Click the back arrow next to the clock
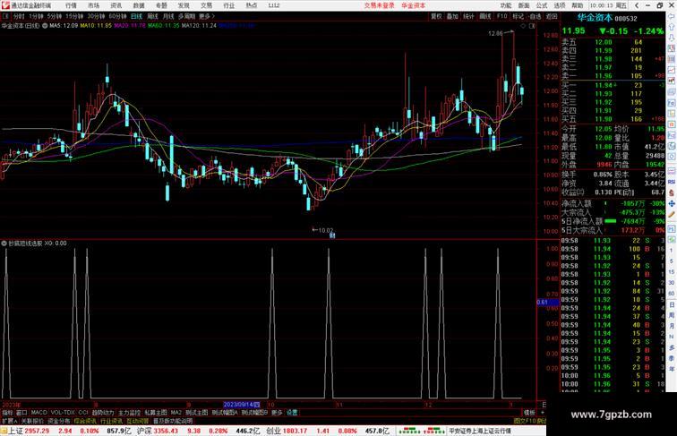Viewport: 677px width, 436px height. (637, 5)
